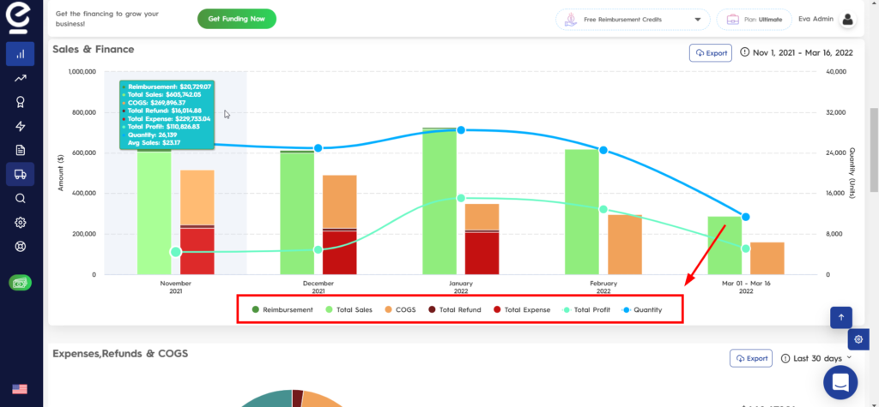Click the Expenses,Refunds & COGS heading
879x407 pixels.
pyautogui.click(x=120, y=353)
